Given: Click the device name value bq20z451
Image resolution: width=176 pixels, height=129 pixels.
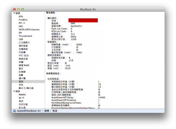Looking at the screenshot, I should (x=76, y=26).
